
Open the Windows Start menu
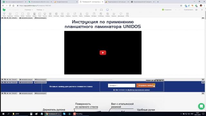(3, 114)
